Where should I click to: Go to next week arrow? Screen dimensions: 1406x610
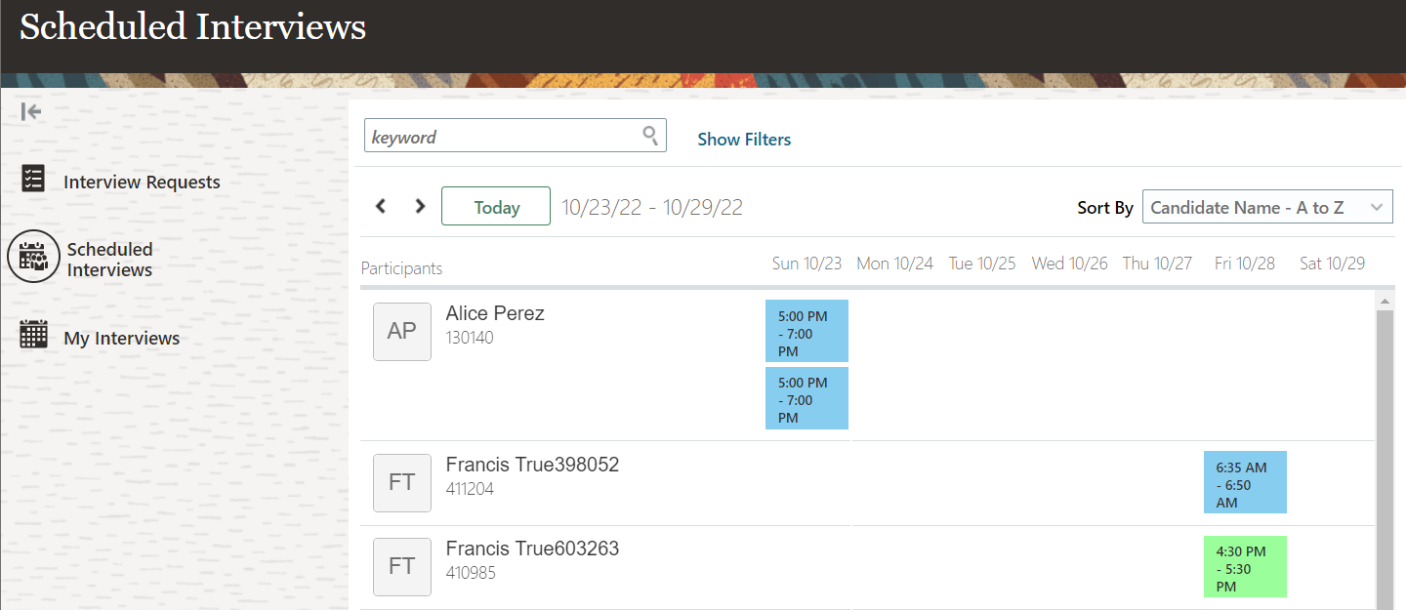coord(420,206)
